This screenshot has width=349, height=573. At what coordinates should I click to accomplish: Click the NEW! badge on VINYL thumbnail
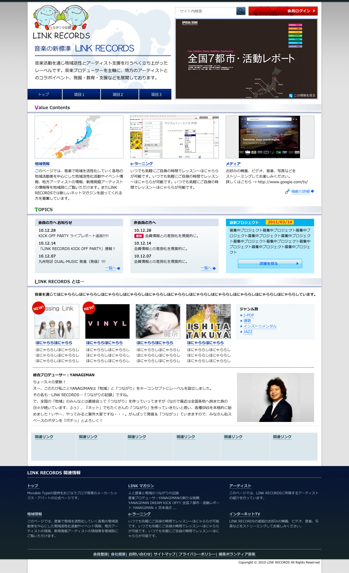pos(89,308)
